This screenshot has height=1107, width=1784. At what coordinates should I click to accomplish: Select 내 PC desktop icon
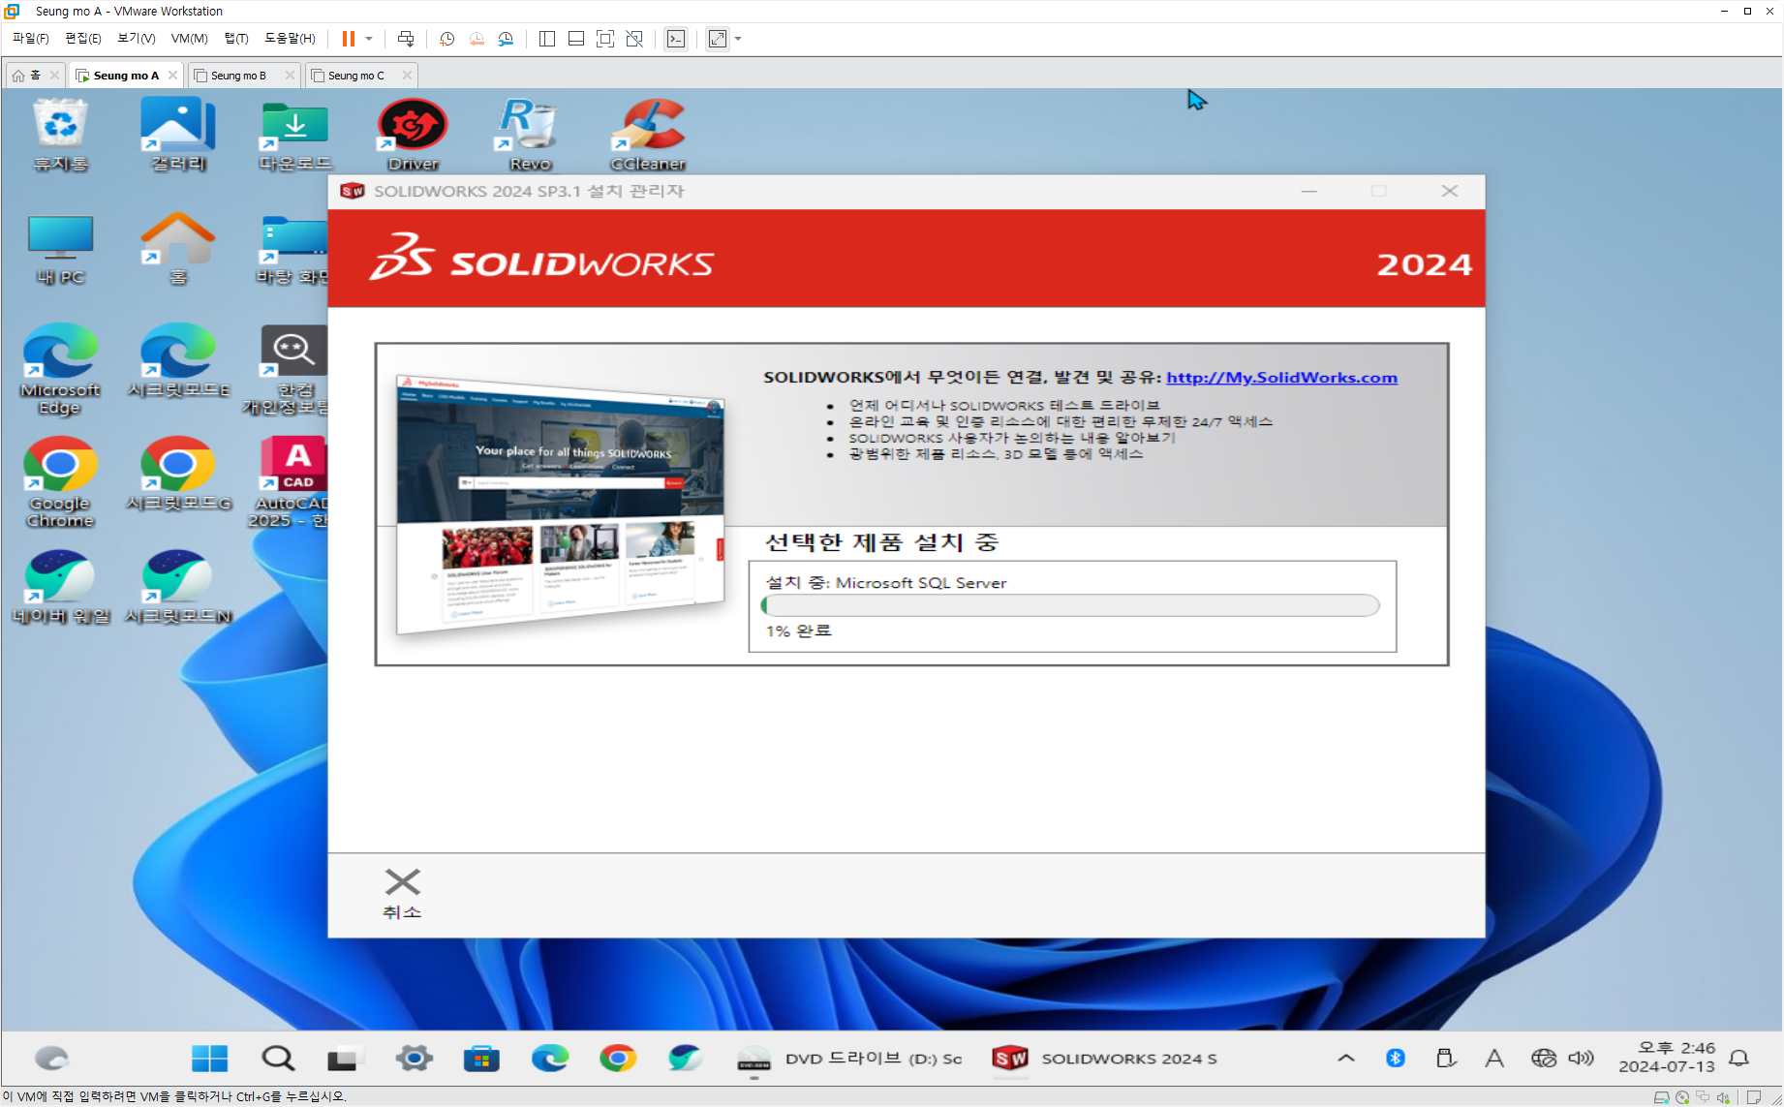[60, 250]
